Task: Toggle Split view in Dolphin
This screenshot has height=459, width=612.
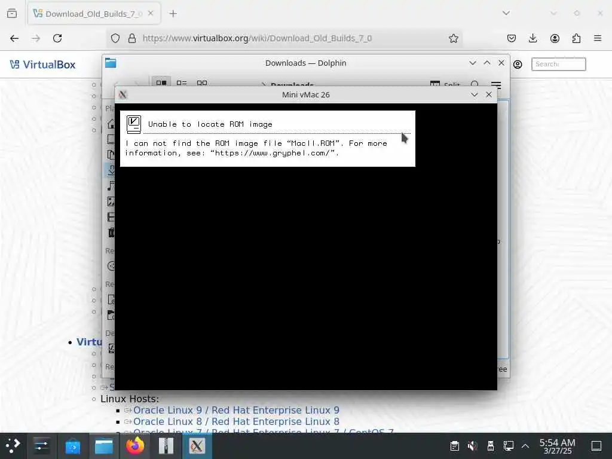Action: coord(445,84)
